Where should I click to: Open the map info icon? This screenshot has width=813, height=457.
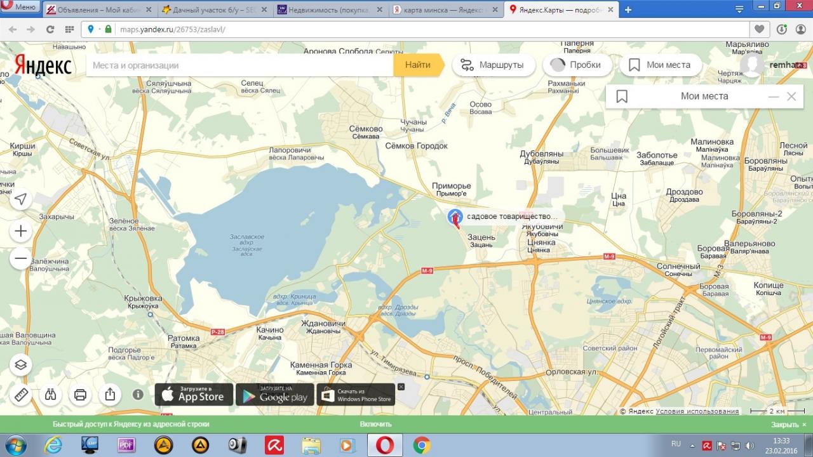coord(138,395)
